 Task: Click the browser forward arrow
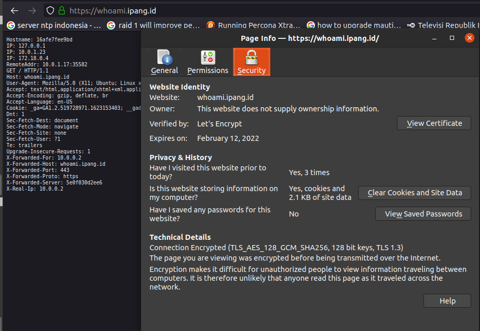(x=32, y=10)
